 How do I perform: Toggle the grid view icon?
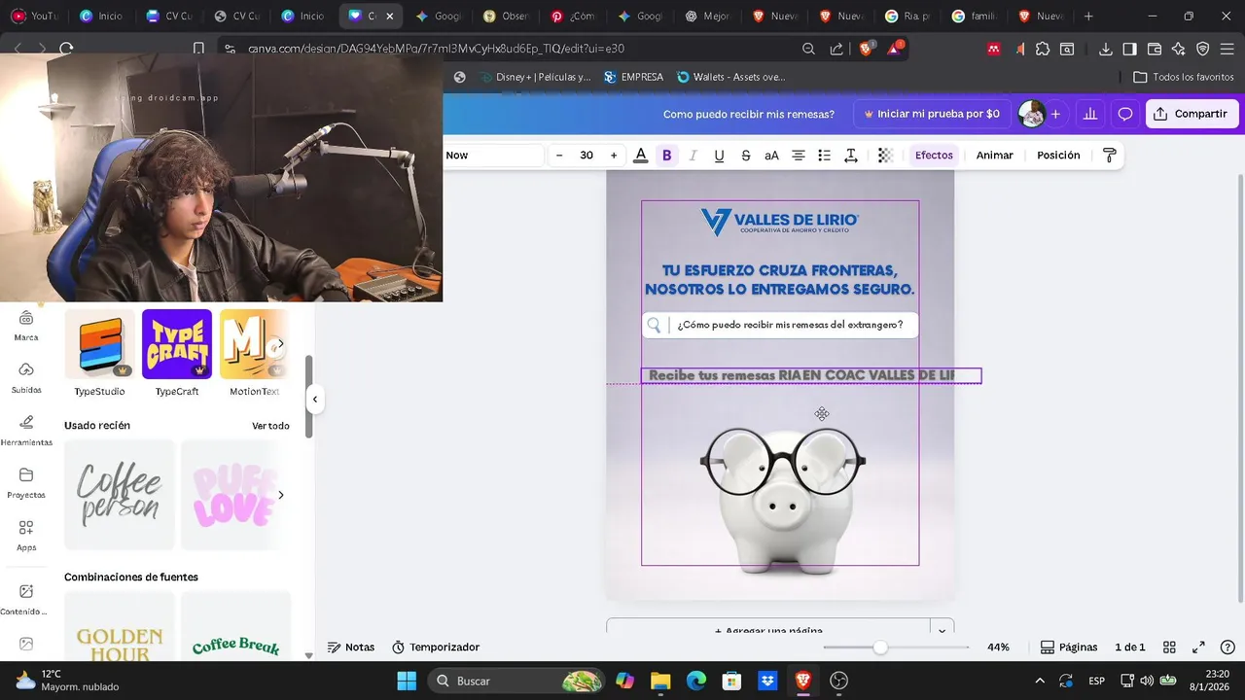[1170, 647]
